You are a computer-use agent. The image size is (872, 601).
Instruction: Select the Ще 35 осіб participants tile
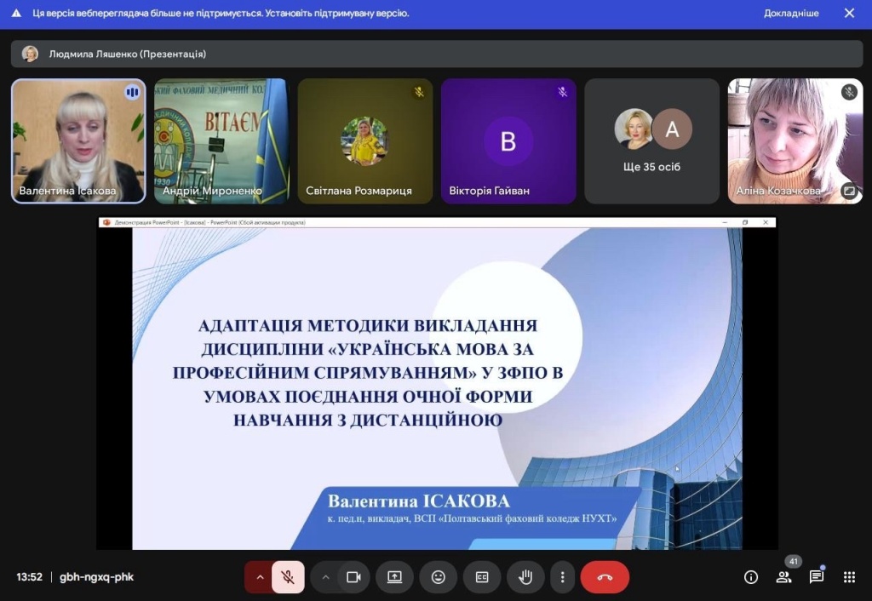[651, 141]
